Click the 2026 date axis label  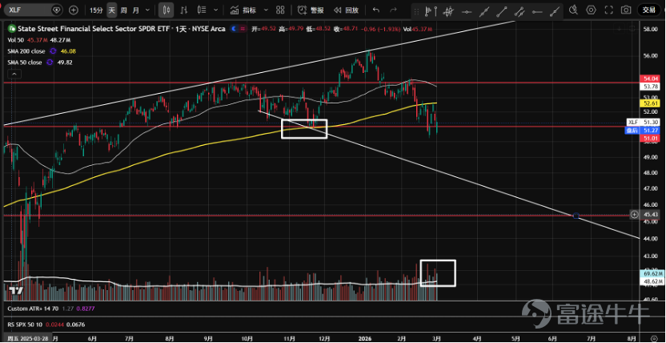pyautogui.click(x=364, y=339)
